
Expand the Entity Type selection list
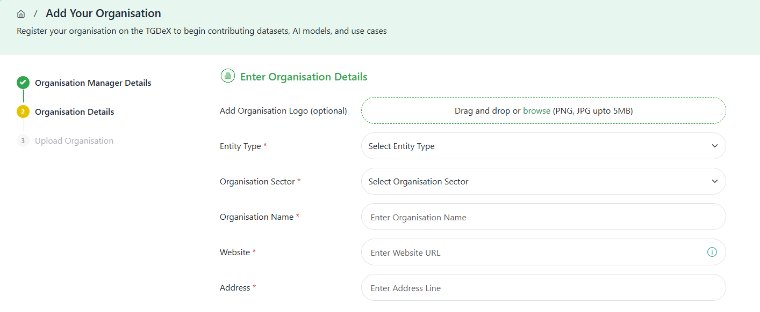pos(543,145)
